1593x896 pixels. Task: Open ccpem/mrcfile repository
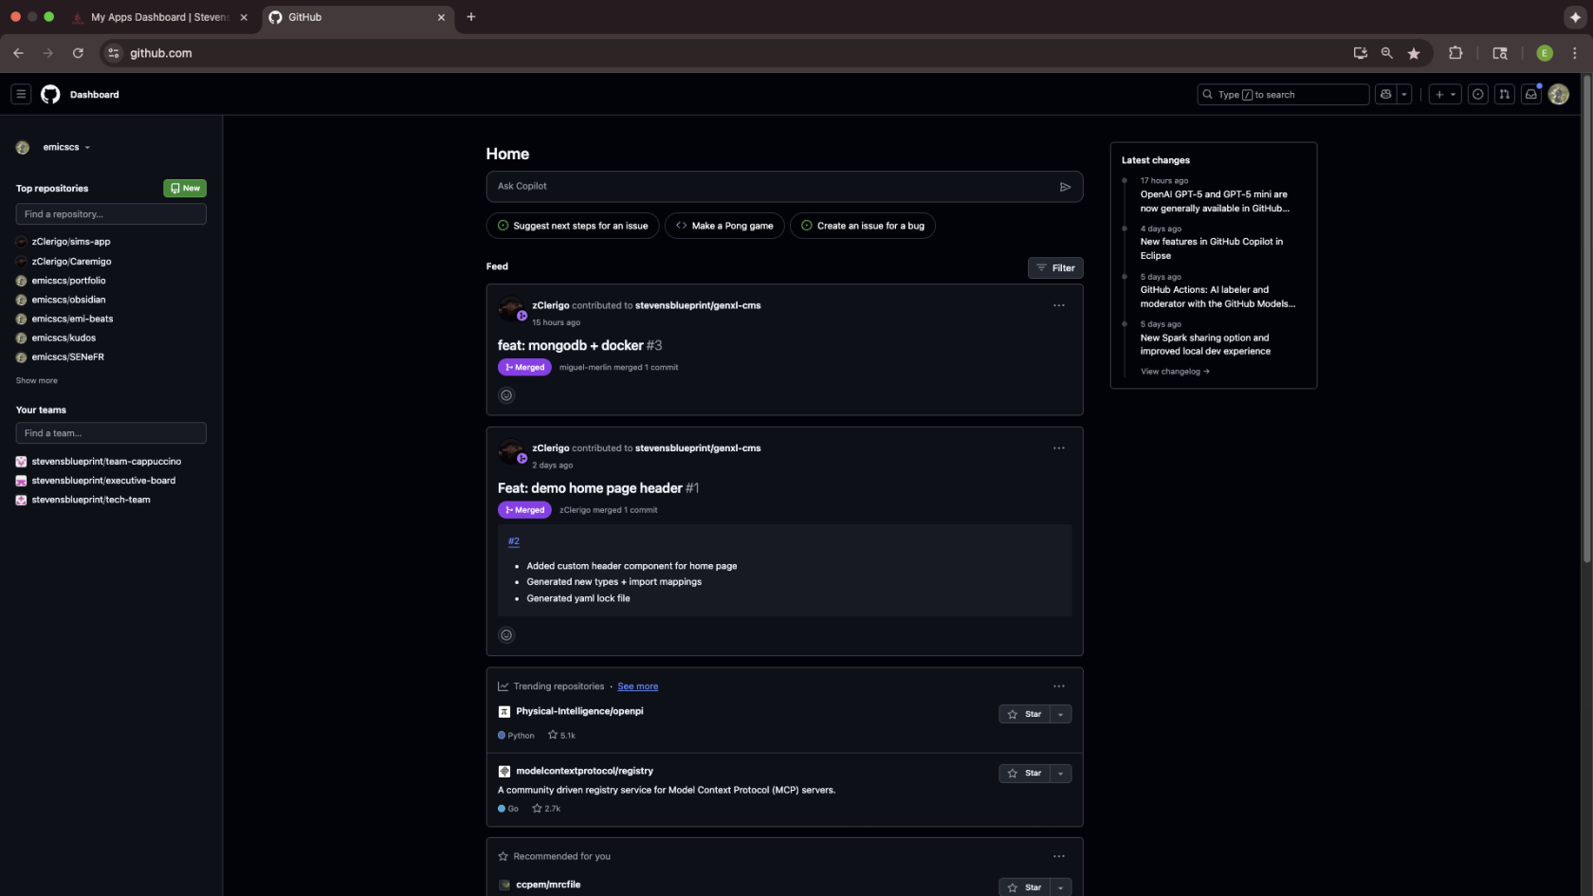[x=548, y=885]
